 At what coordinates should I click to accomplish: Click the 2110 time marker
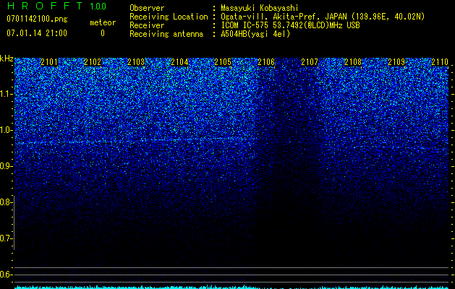[440, 62]
